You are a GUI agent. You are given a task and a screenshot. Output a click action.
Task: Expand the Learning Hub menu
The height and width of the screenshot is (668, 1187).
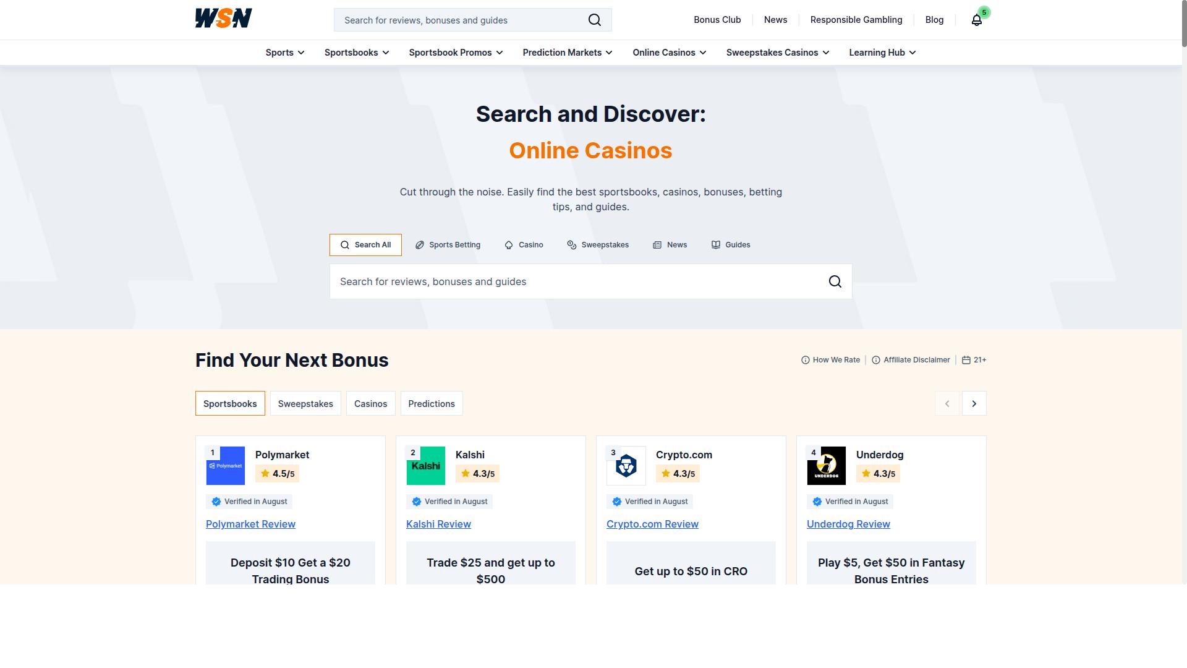point(883,53)
